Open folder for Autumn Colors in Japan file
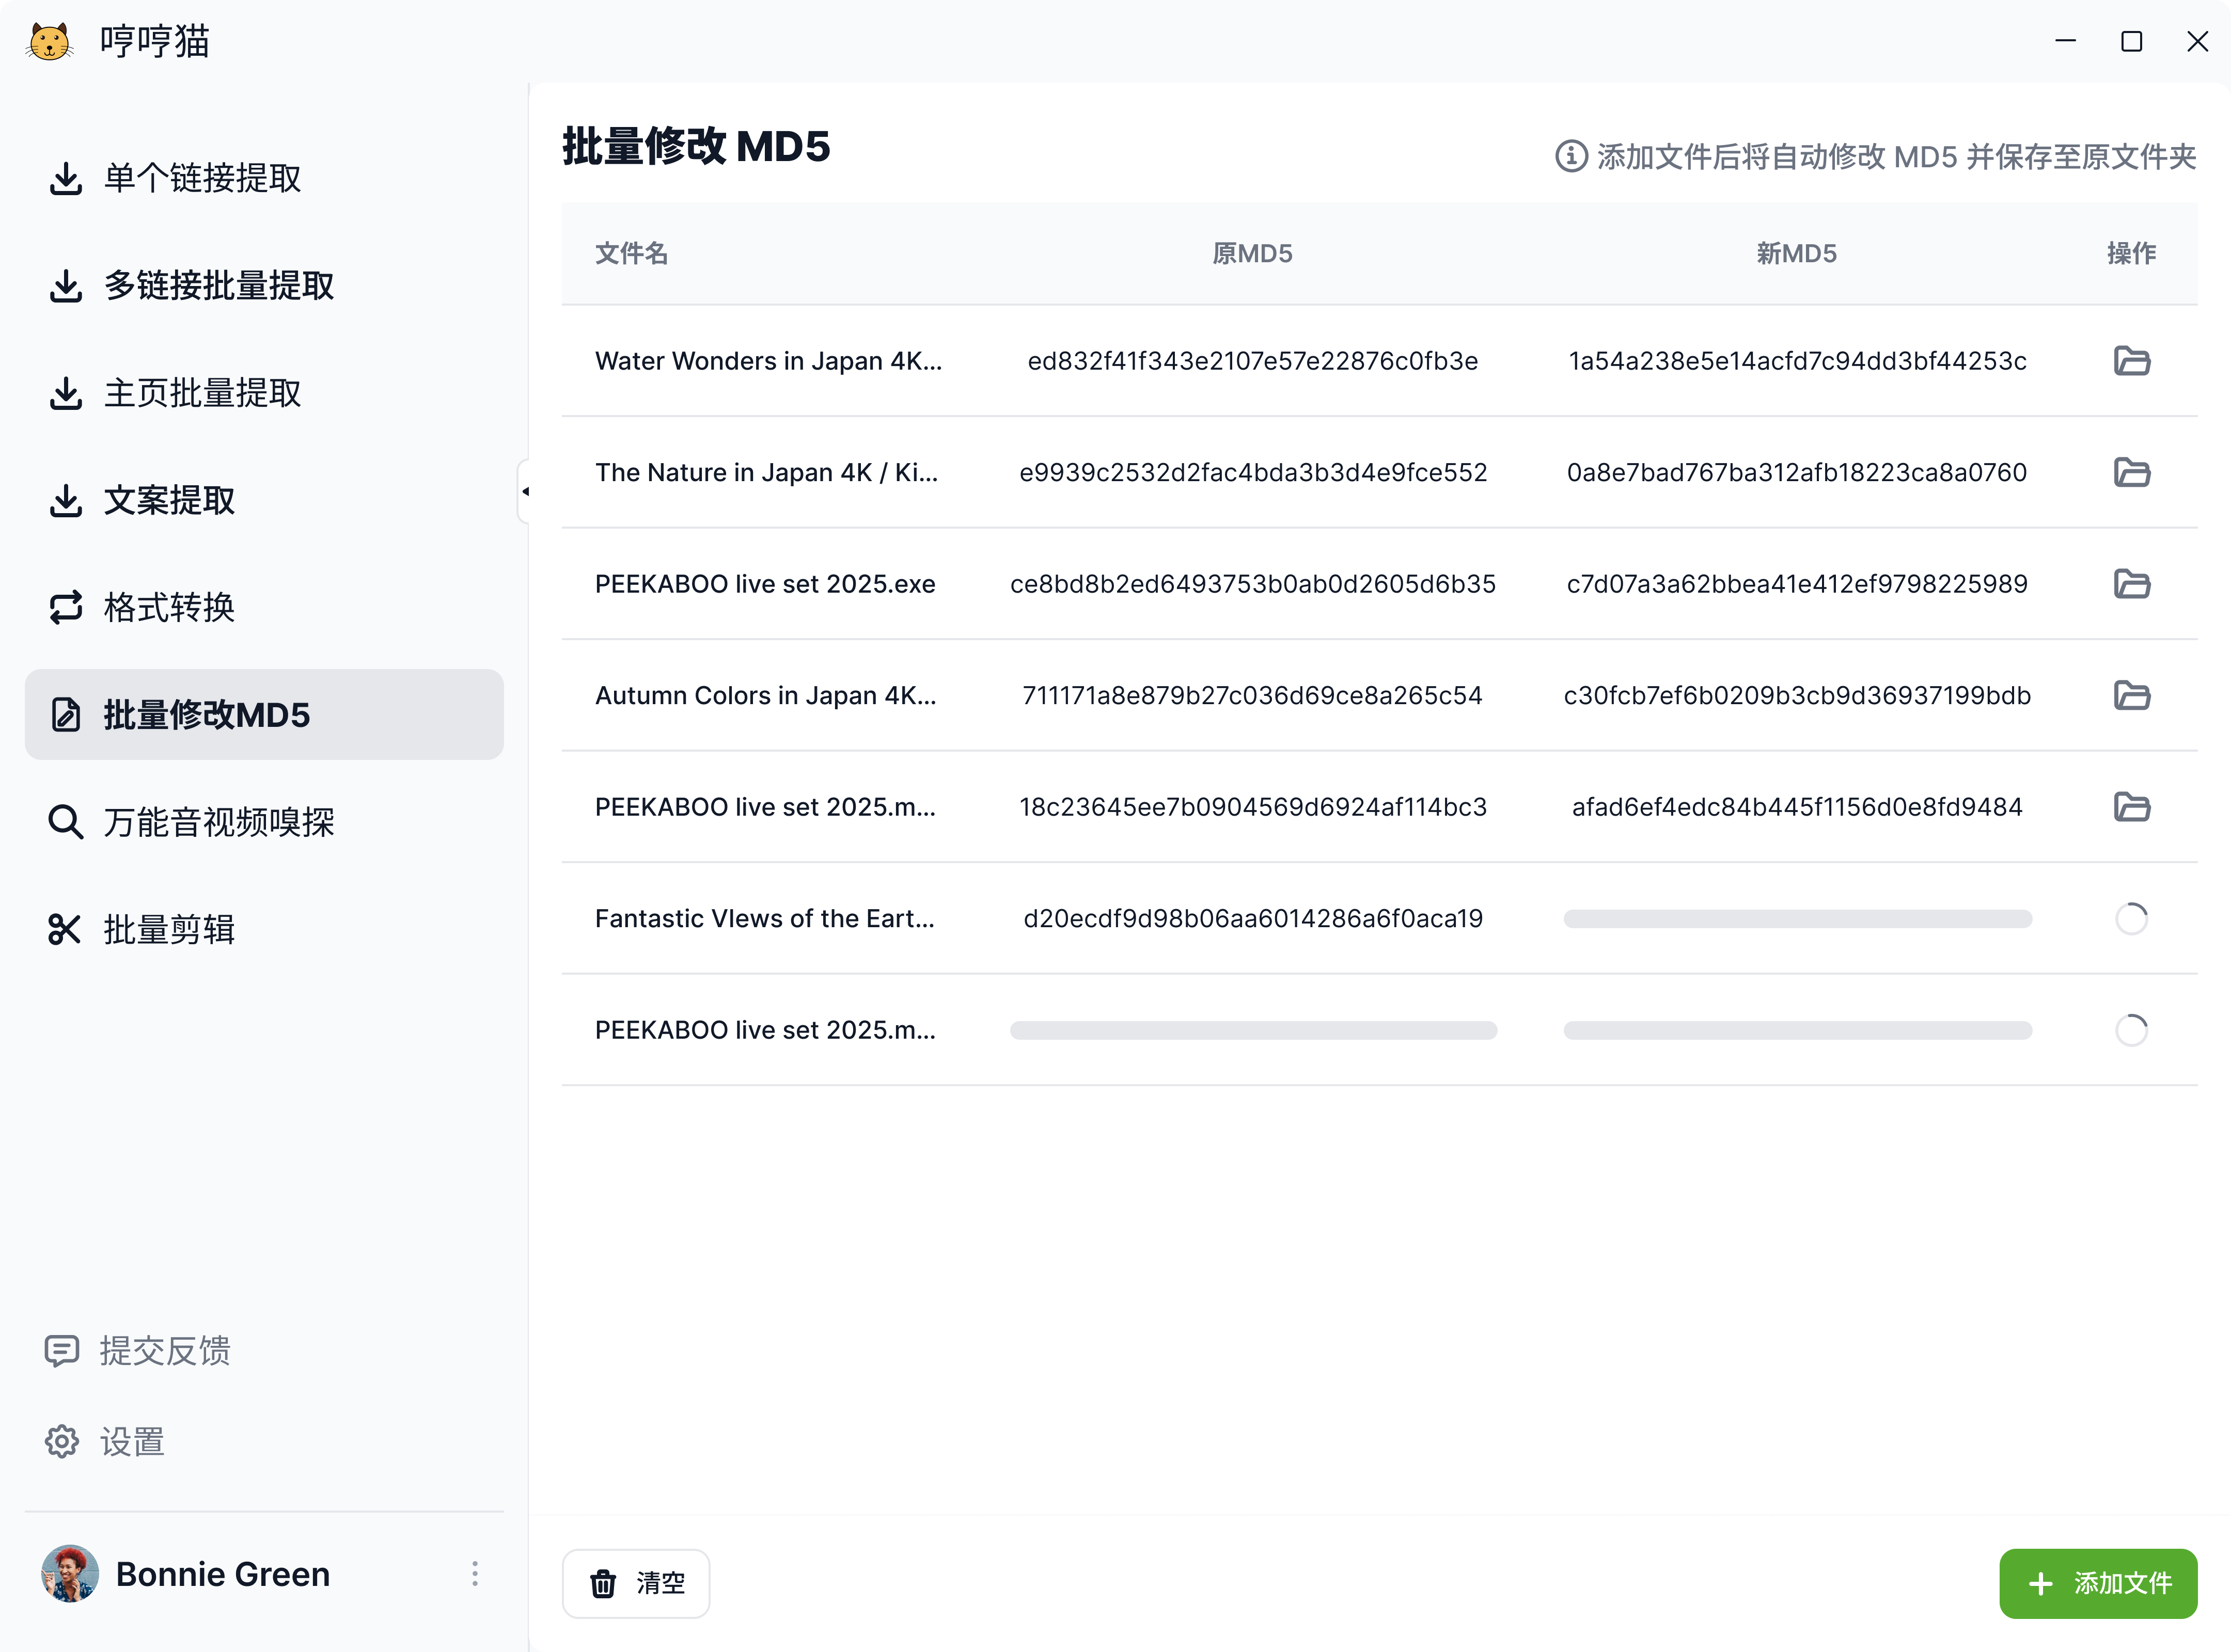Screen dimensions: 2231x1652 (2132, 696)
